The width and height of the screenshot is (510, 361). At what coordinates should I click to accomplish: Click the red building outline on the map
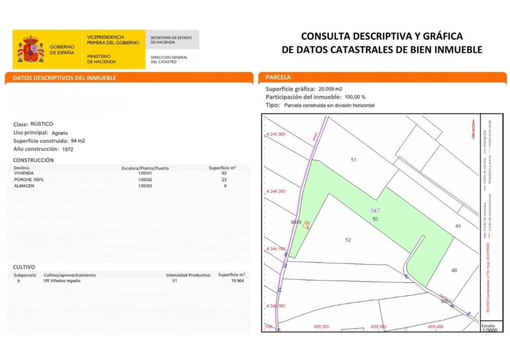(x=307, y=225)
